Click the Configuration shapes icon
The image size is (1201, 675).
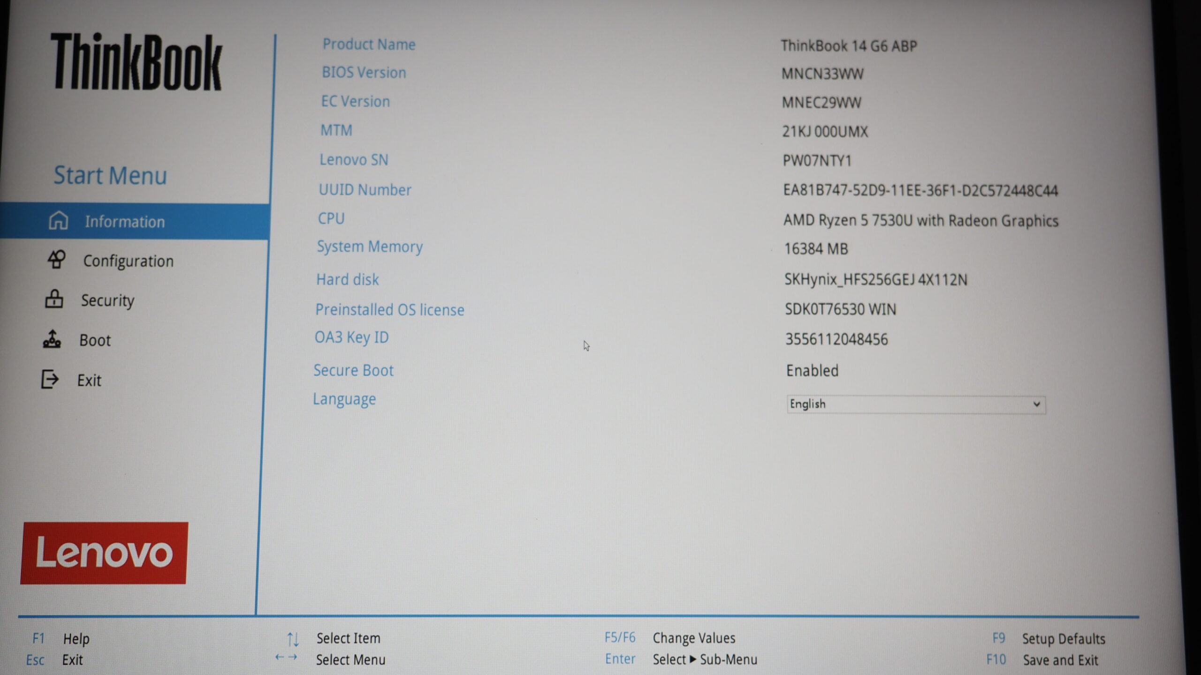tap(57, 260)
